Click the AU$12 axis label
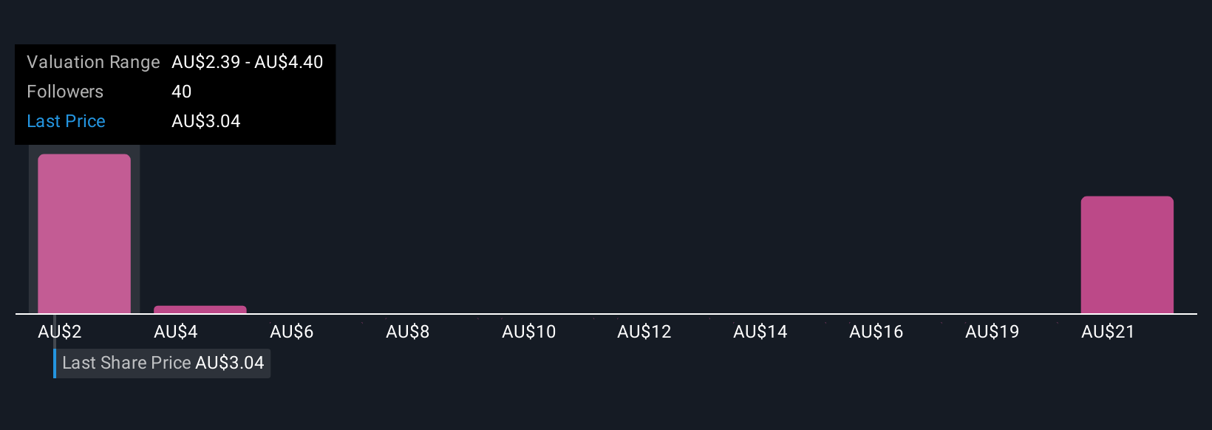The width and height of the screenshot is (1212, 430). click(x=644, y=332)
